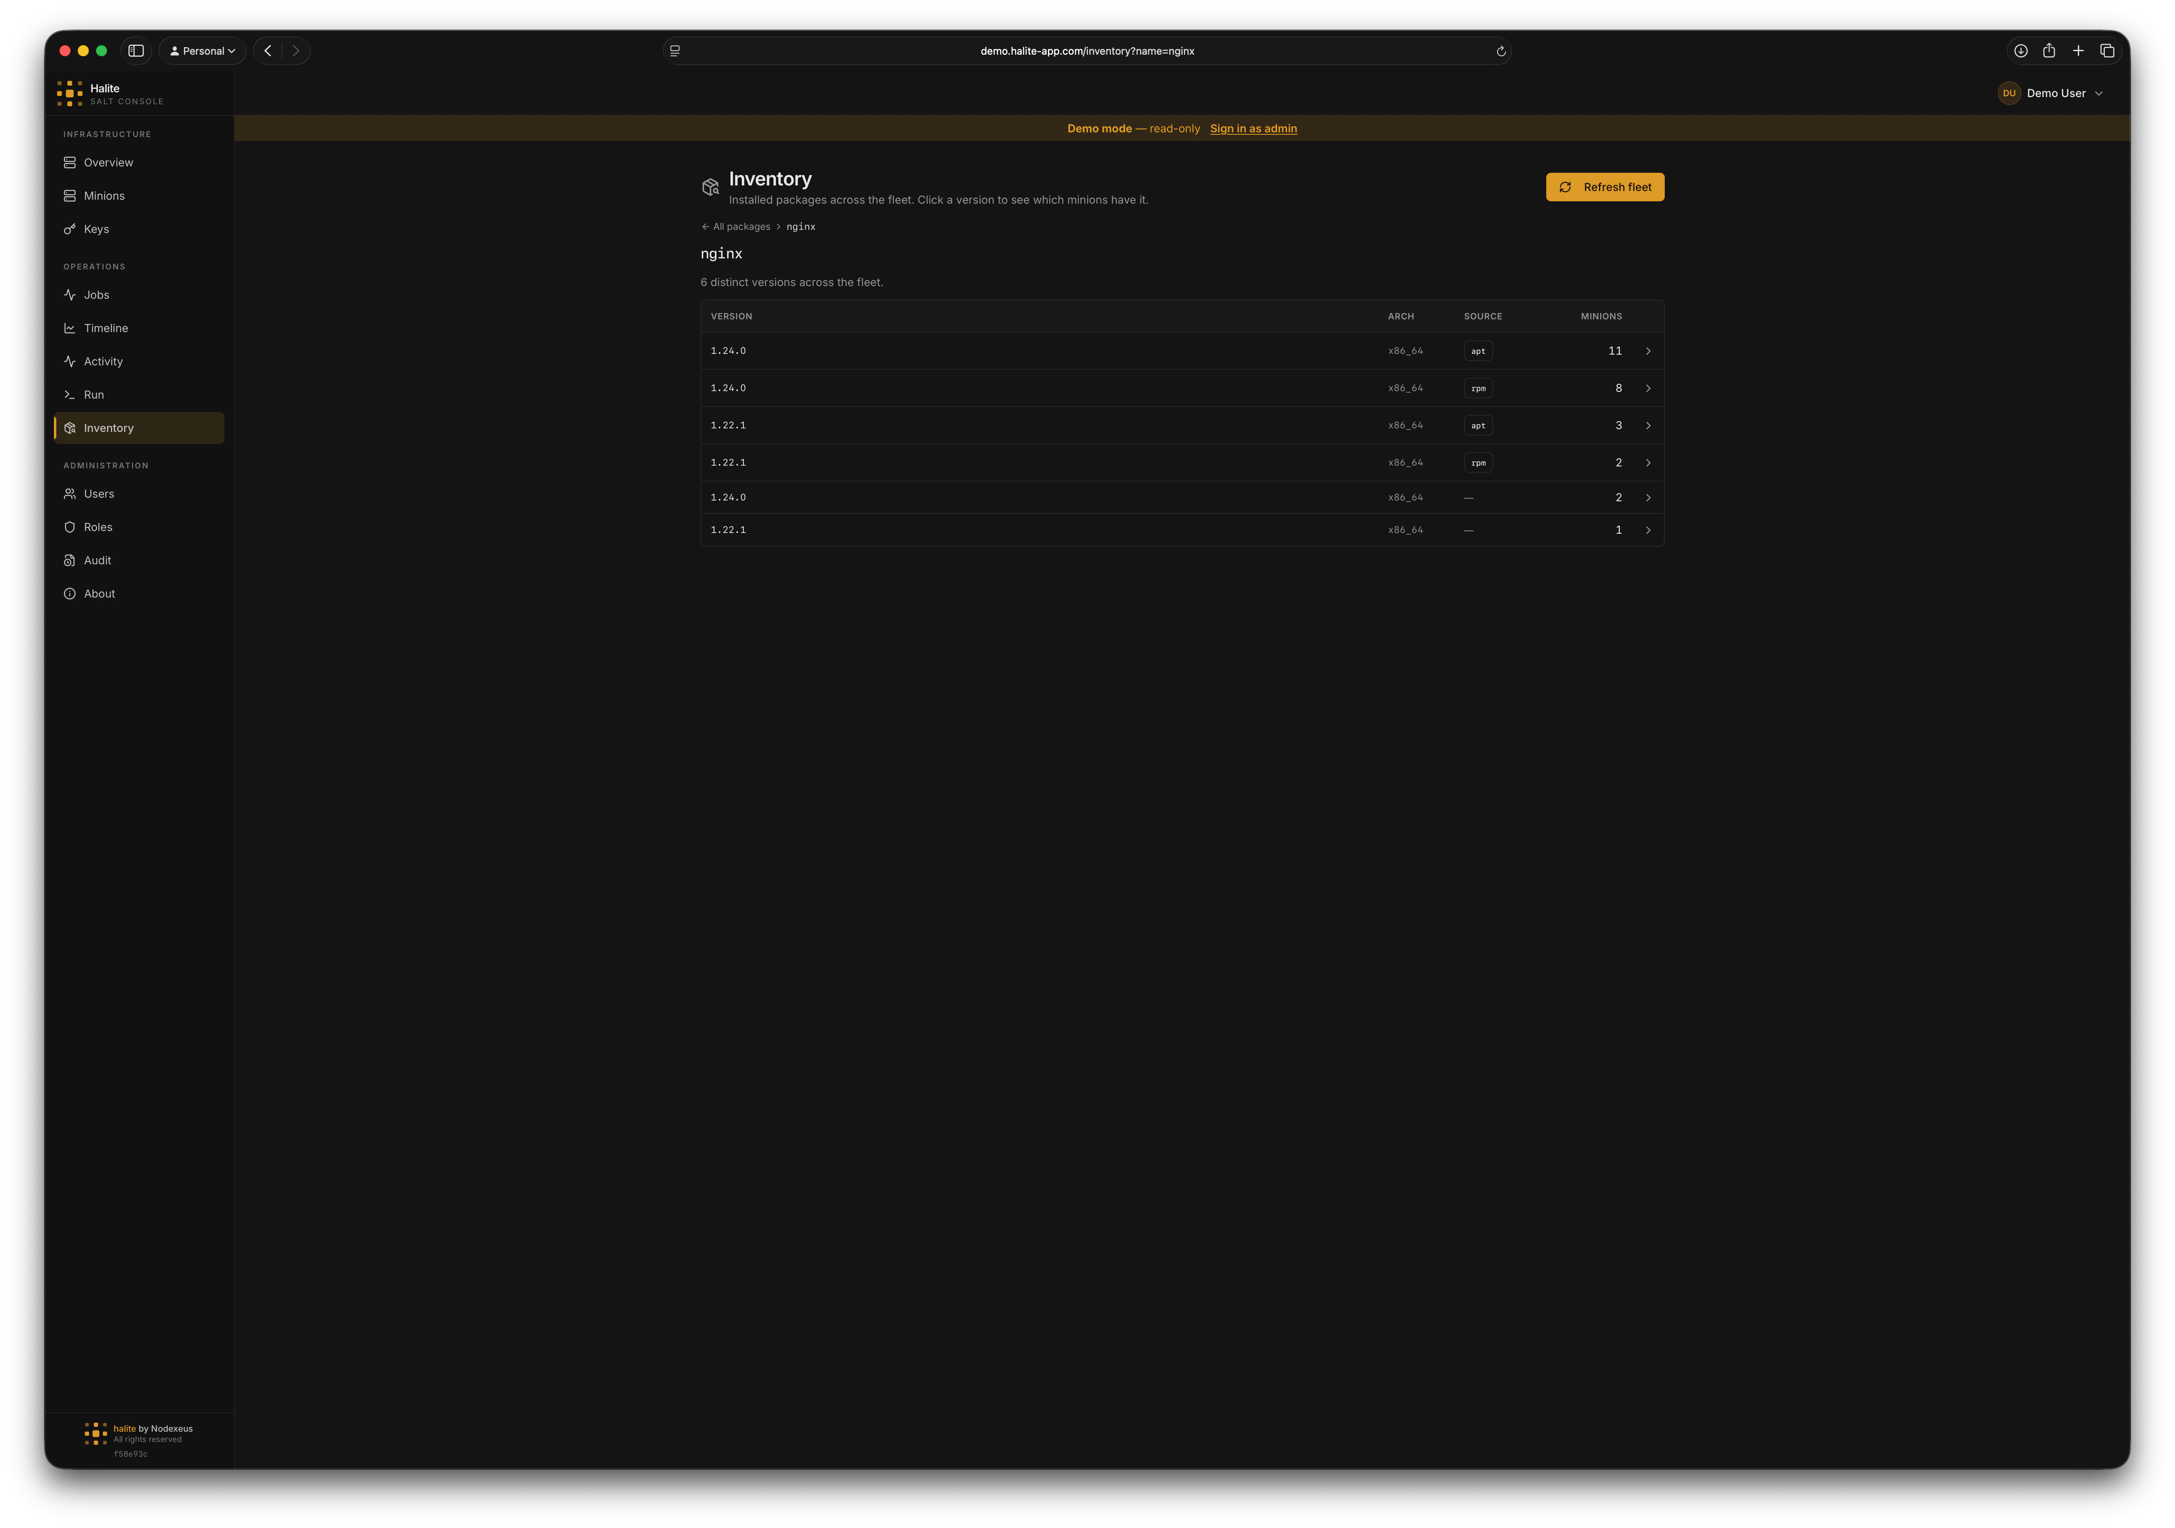
Task: Click the Inventory heading package icon
Action: point(710,187)
